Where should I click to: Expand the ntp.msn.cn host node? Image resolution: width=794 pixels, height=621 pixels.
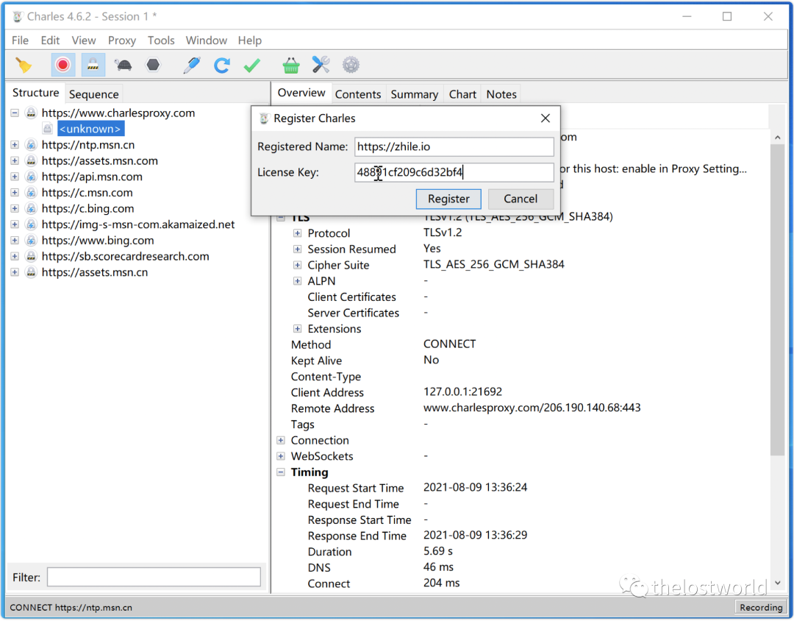pyautogui.click(x=15, y=145)
